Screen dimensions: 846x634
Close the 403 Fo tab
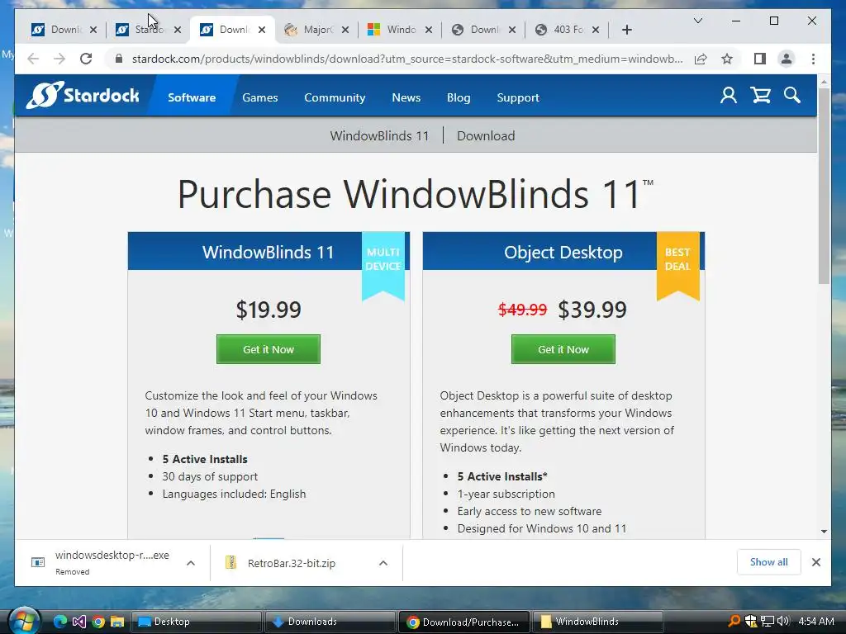[596, 30]
